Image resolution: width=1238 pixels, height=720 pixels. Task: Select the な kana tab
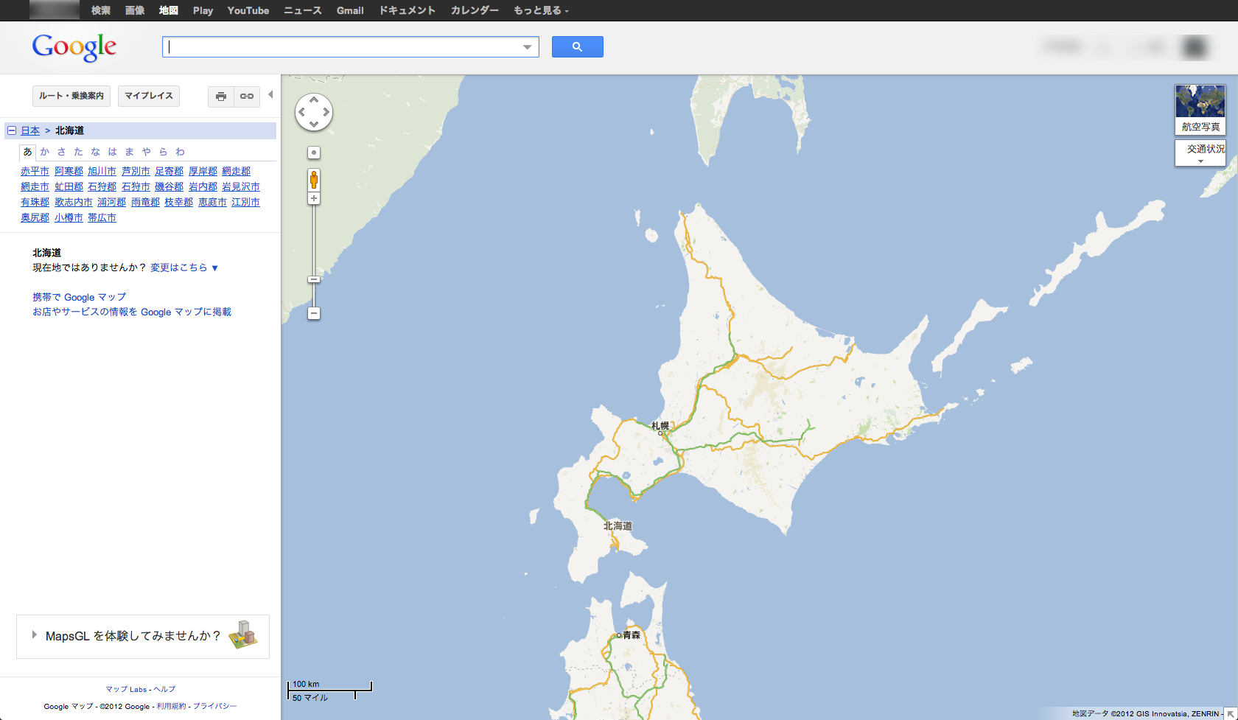(x=95, y=152)
